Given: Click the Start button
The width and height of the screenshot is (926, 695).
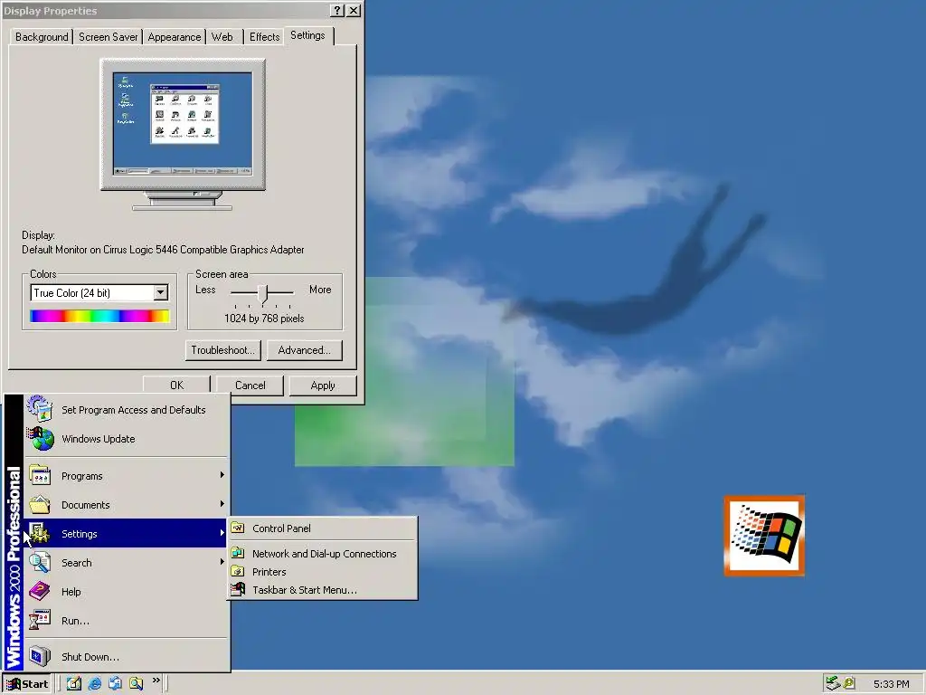Looking at the screenshot, I should click(x=27, y=684).
